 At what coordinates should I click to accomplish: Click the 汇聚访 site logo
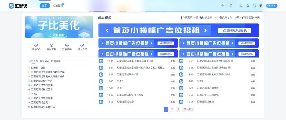coord(18,6)
